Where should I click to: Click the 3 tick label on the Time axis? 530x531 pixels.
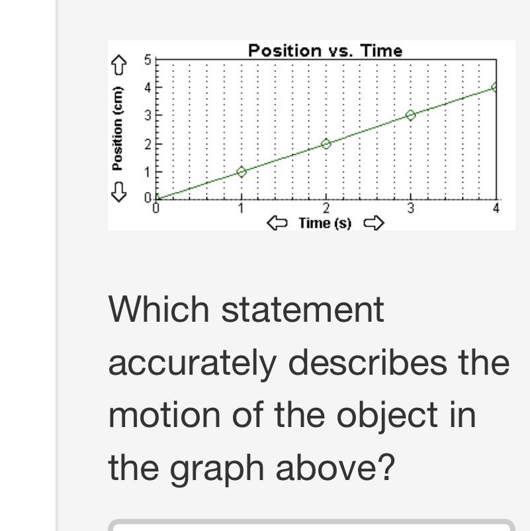click(x=410, y=209)
